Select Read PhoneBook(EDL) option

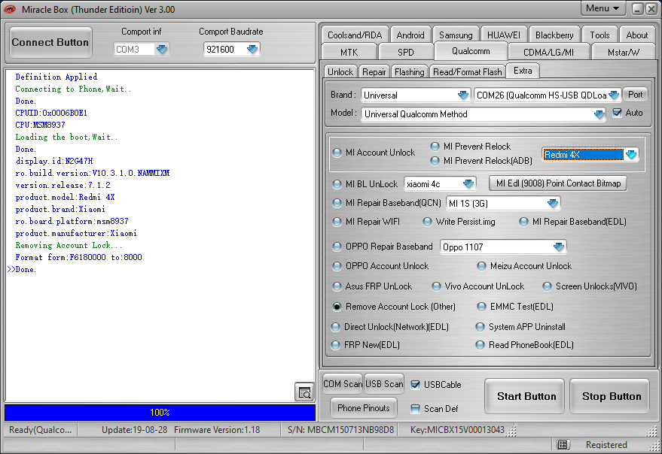(480, 345)
